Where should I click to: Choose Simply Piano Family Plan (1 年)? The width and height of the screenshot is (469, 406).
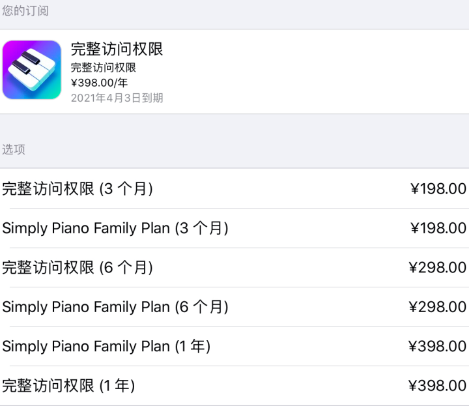[106, 346]
